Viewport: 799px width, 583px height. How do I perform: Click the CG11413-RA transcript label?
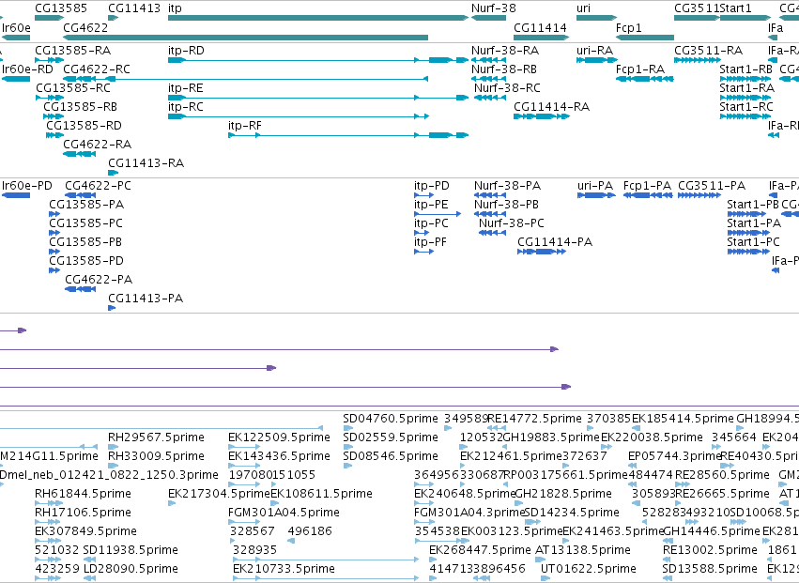click(146, 163)
